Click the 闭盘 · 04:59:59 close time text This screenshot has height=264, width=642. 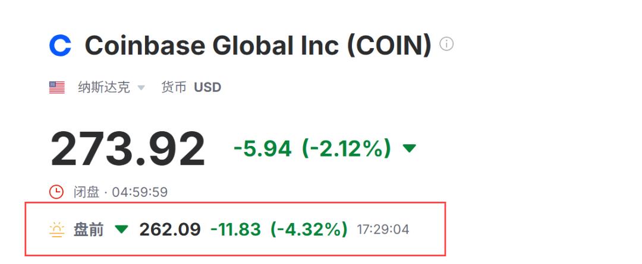pos(121,192)
